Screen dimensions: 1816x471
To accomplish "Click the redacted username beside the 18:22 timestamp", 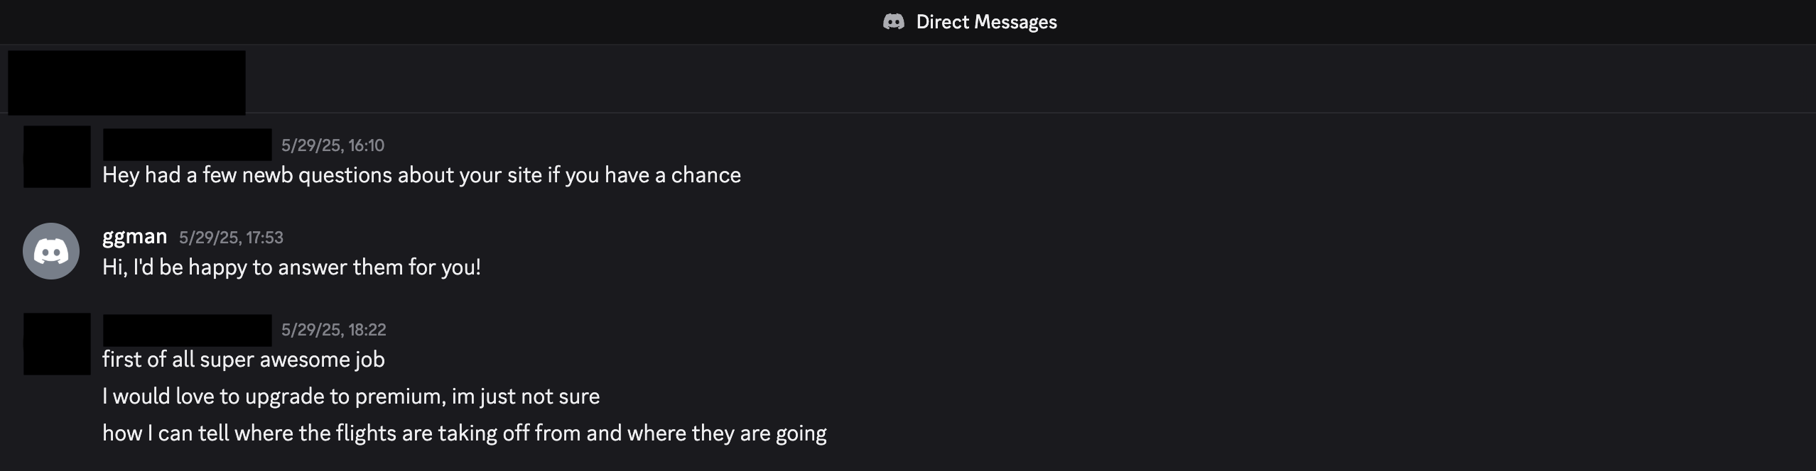I will click(x=187, y=330).
